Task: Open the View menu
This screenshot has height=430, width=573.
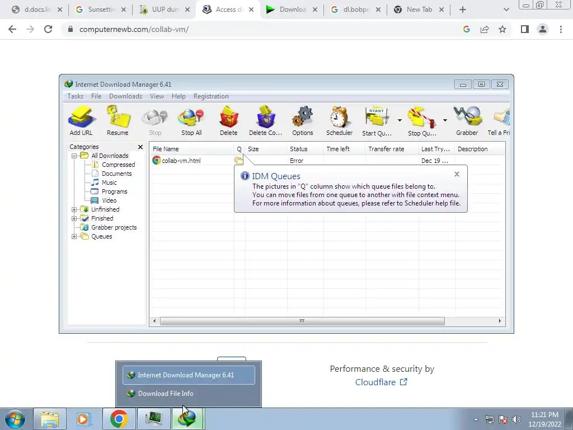Action: pos(157,96)
